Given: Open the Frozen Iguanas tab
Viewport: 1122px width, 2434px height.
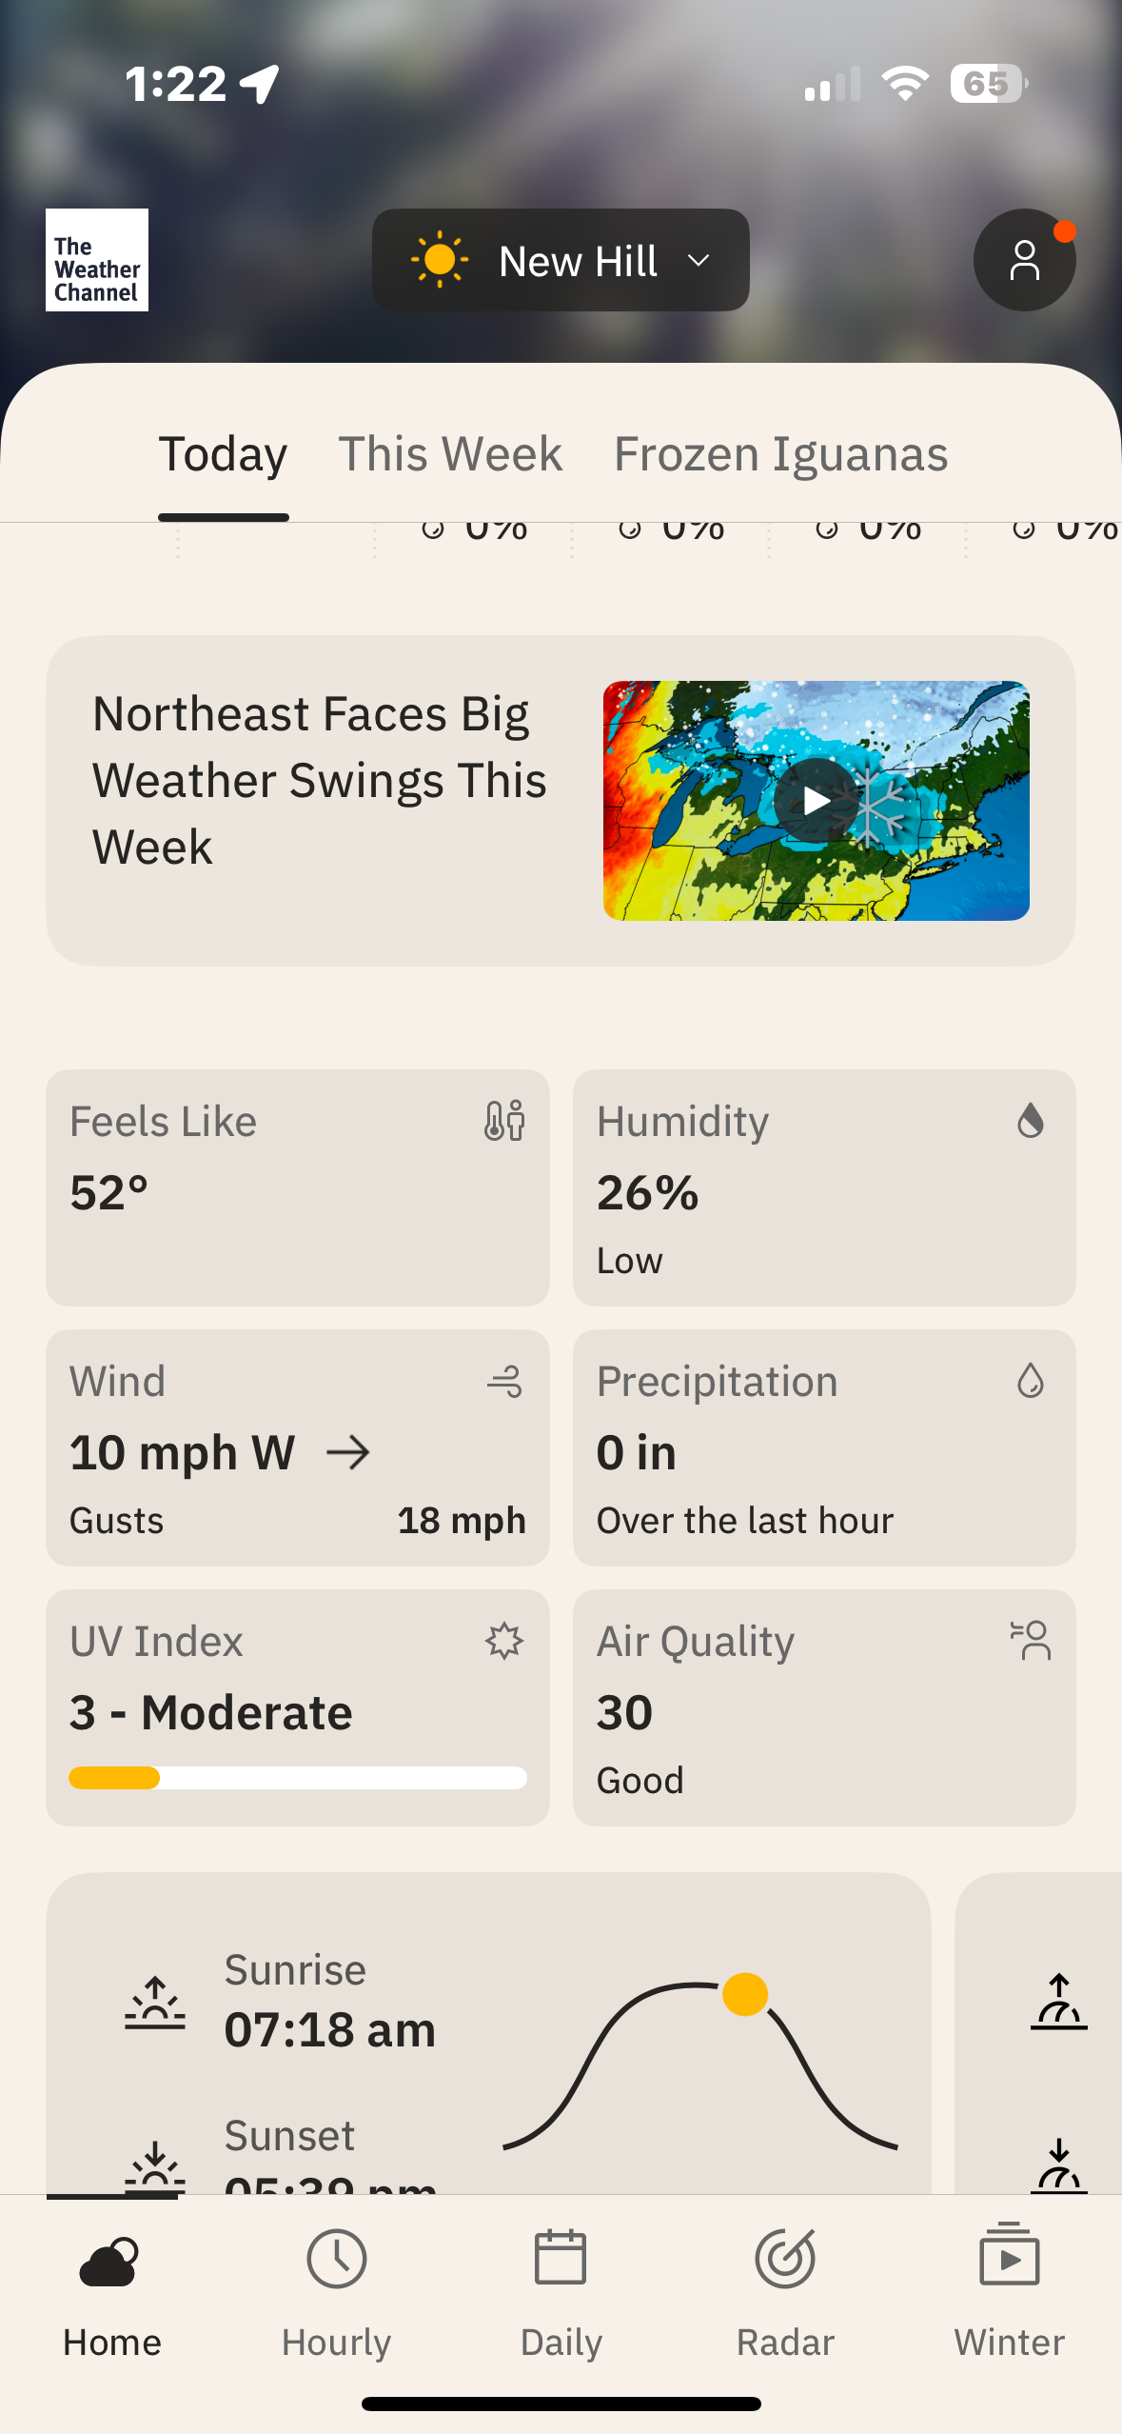Looking at the screenshot, I should coord(780,454).
